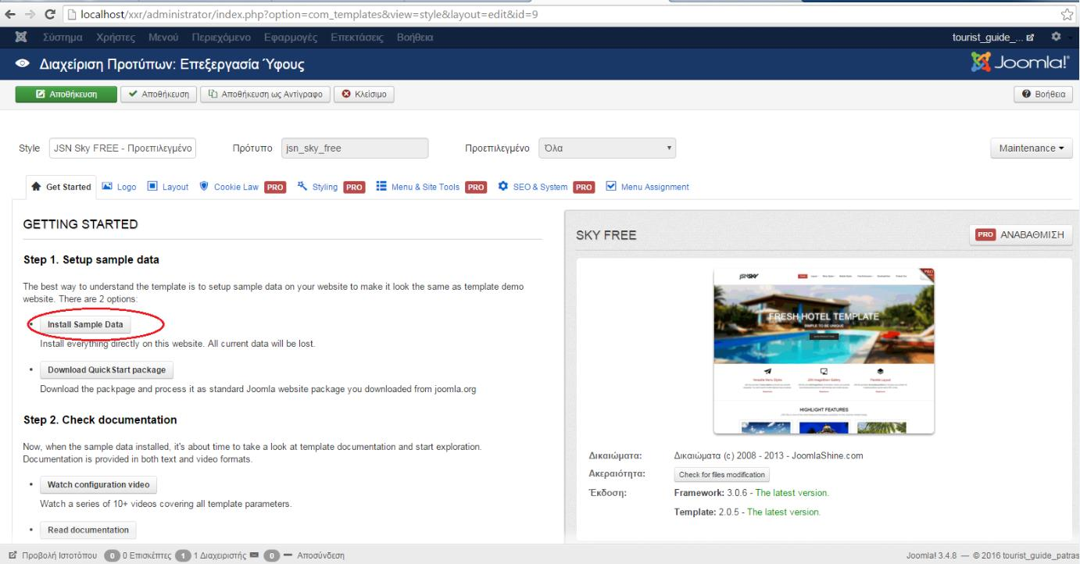The width and height of the screenshot is (1080, 564).
Task: Bookmark the page with the star icon
Action: [x=1066, y=13]
